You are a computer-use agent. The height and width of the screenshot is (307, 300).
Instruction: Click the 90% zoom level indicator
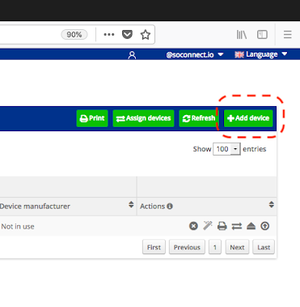(x=74, y=35)
